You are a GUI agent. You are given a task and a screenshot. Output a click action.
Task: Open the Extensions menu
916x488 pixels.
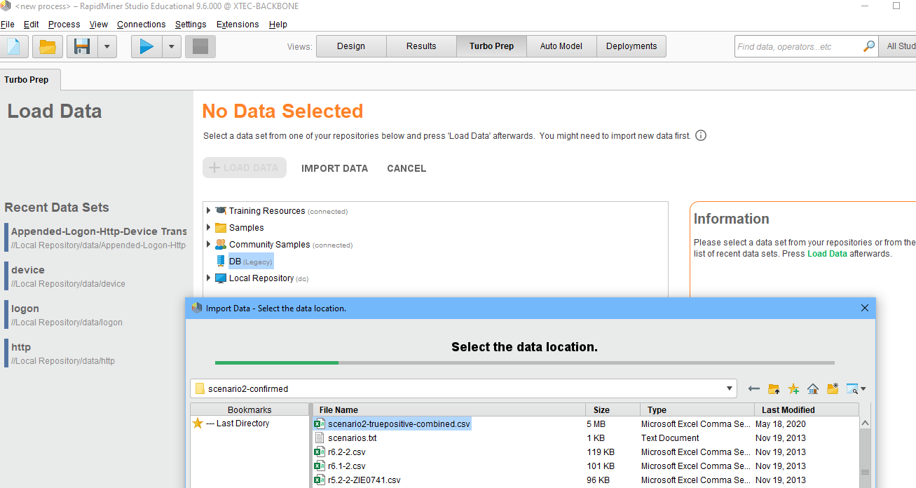click(x=238, y=24)
